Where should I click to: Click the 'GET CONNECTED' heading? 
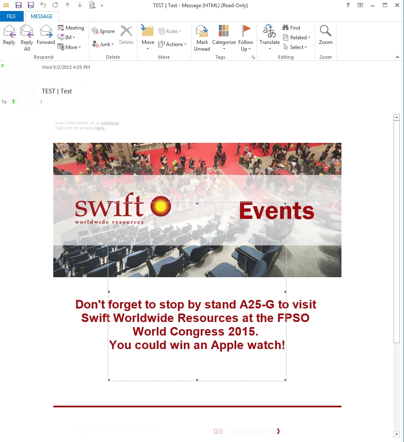point(246,431)
